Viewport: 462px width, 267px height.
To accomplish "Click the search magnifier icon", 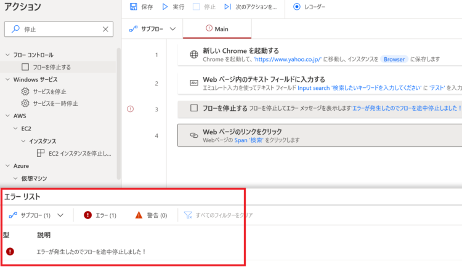I will (x=15, y=29).
